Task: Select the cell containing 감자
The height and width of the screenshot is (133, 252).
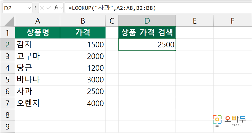Action: pos(38,44)
